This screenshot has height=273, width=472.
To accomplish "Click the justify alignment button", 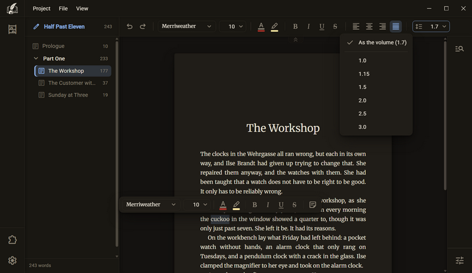I will (x=395, y=26).
